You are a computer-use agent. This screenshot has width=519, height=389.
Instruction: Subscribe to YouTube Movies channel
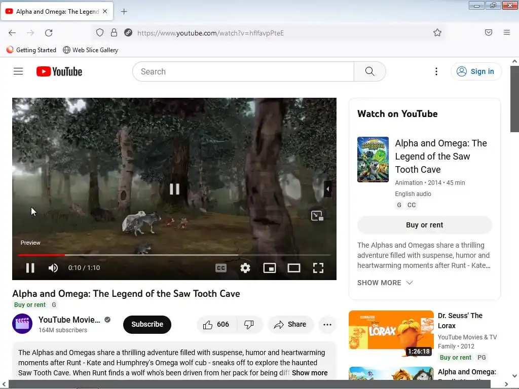pos(147,325)
